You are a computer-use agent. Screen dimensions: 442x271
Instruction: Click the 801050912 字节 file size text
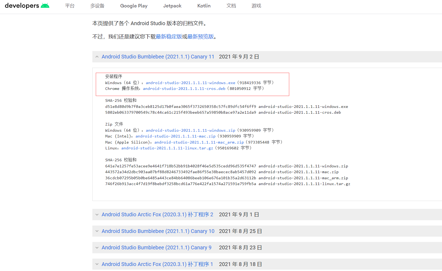[246, 89]
